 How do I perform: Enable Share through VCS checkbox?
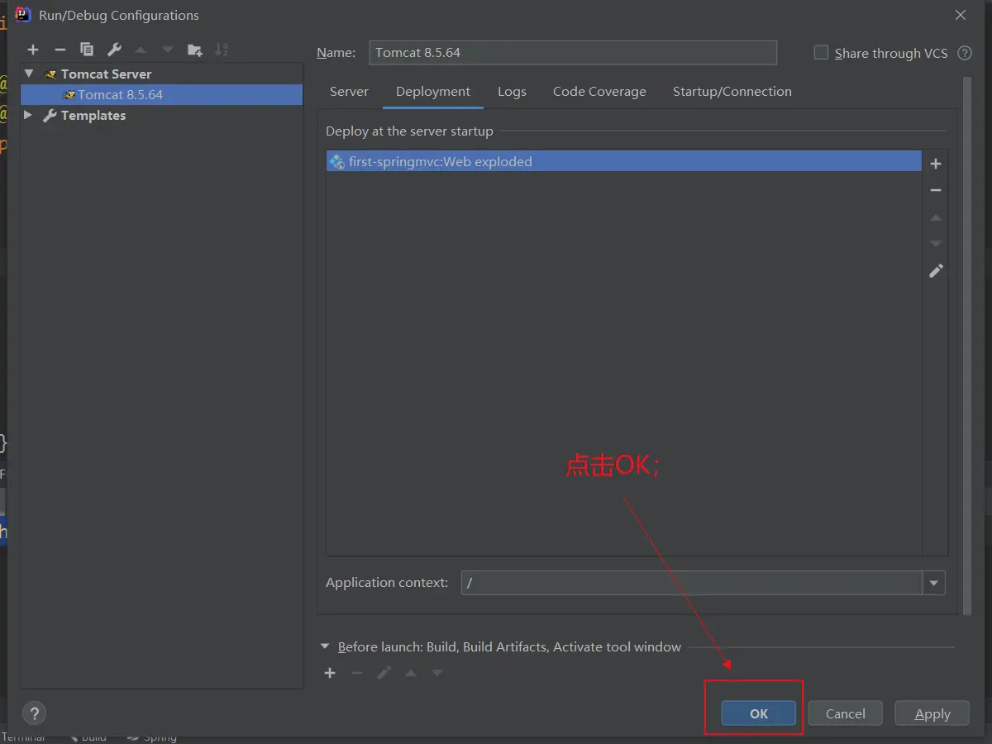point(821,53)
